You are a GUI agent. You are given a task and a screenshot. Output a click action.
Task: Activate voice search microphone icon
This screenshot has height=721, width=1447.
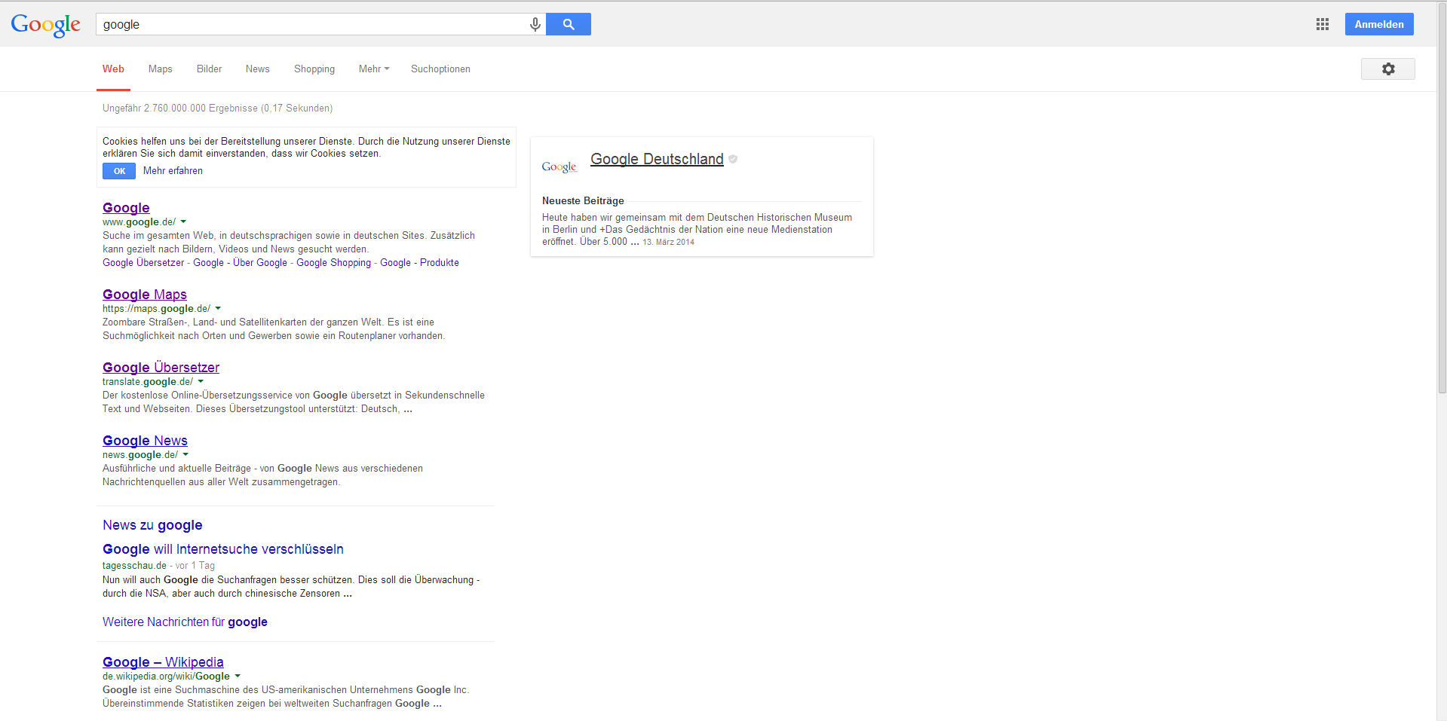535,24
